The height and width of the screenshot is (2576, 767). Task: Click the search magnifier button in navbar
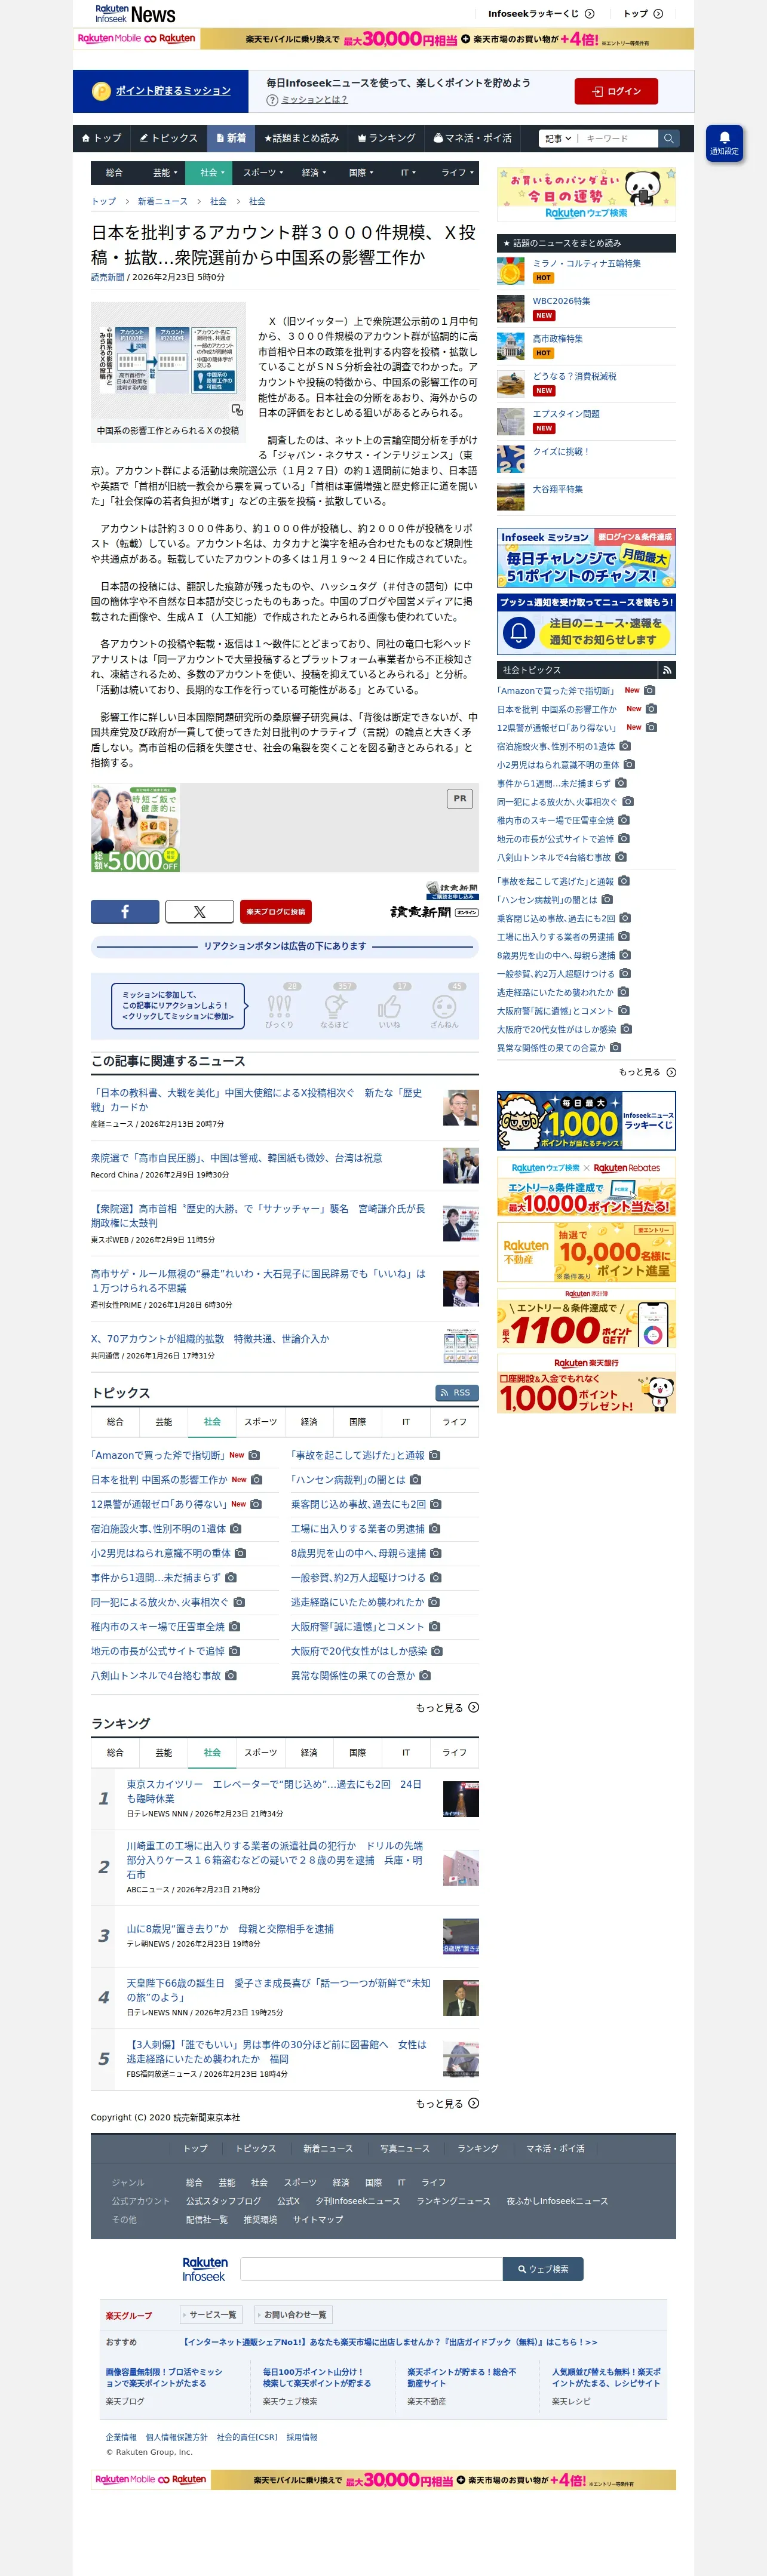(x=669, y=138)
